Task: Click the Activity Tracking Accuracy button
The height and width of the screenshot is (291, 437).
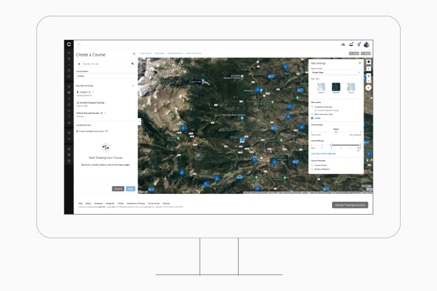Action: coord(350,205)
